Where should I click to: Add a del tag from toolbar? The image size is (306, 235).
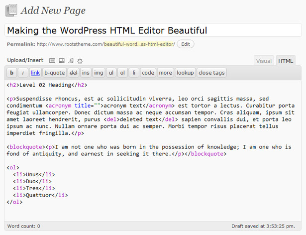(x=73, y=73)
